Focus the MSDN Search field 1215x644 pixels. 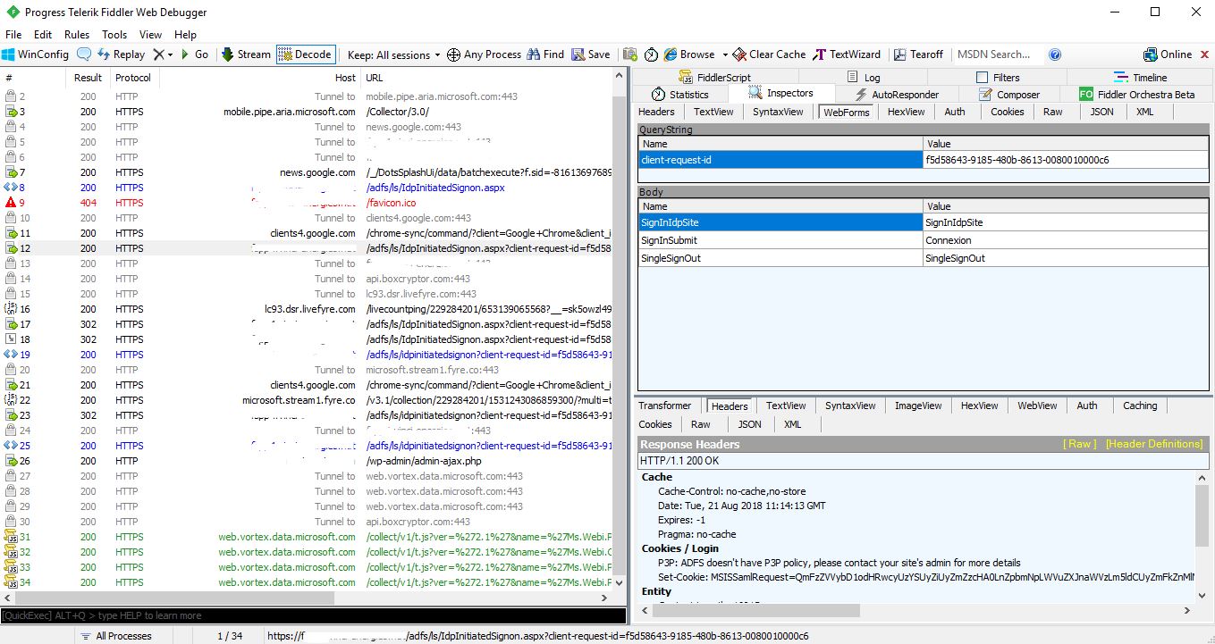click(999, 54)
